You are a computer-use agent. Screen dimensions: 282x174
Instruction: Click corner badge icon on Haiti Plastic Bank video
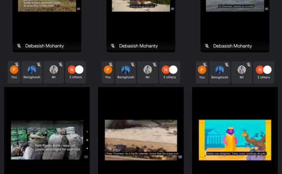[85, 157]
